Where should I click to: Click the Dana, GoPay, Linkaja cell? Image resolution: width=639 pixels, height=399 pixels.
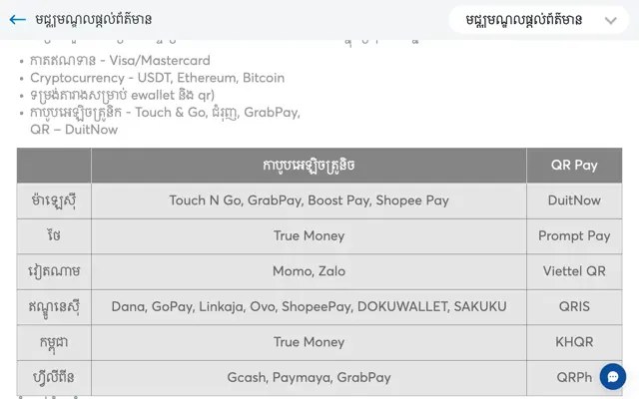point(309,306)
